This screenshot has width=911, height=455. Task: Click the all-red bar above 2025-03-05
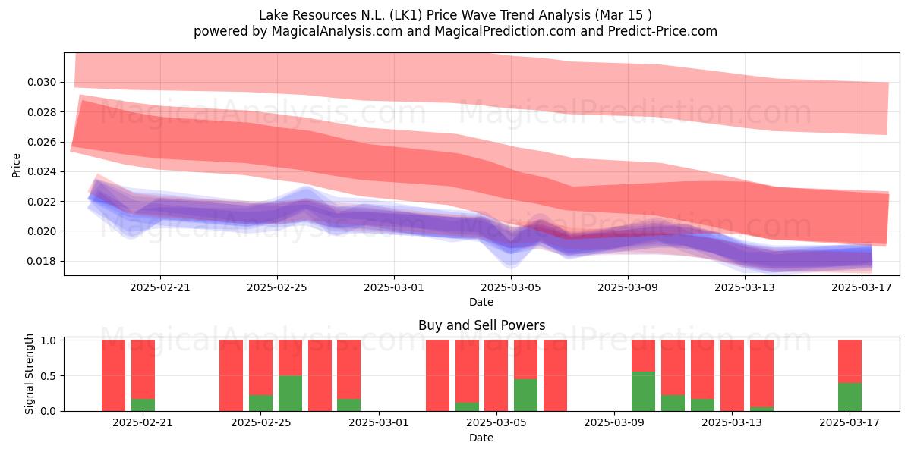(x=496, y=375)
